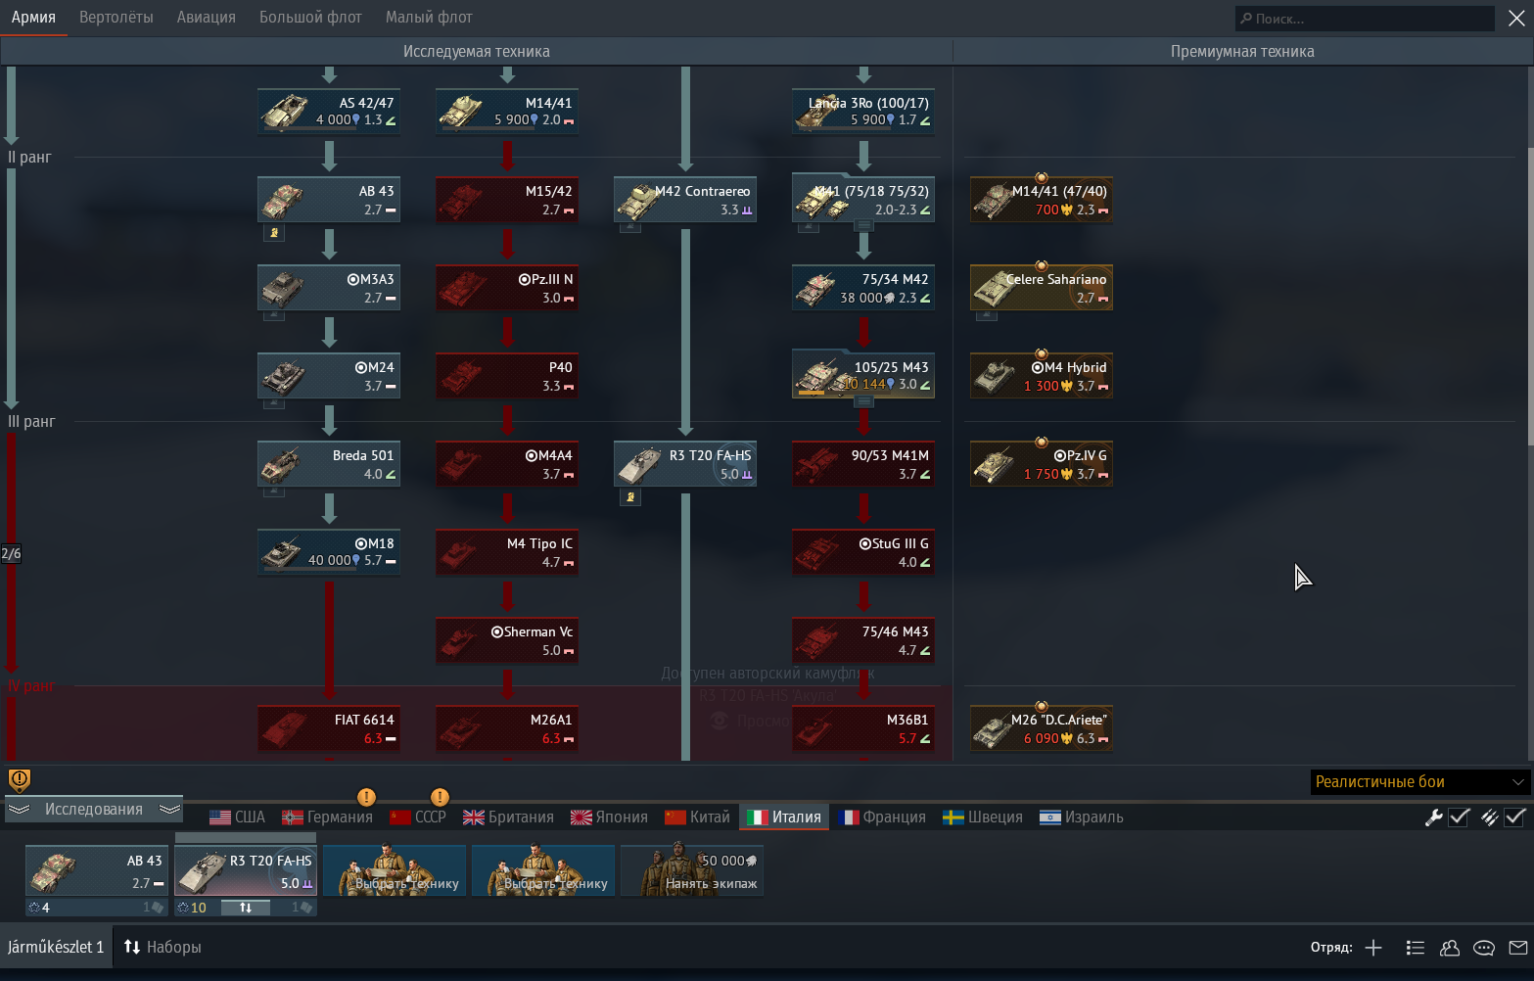This screenshot has height=981, width=1534.
Task: Click the search magnifier icon
Action: (1246, 19)
